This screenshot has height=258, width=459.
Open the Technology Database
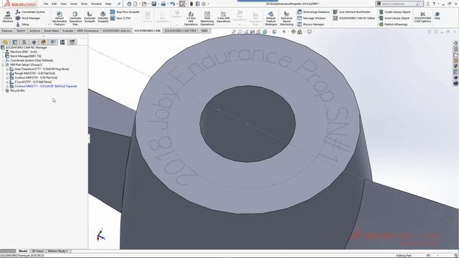(313, 12)
